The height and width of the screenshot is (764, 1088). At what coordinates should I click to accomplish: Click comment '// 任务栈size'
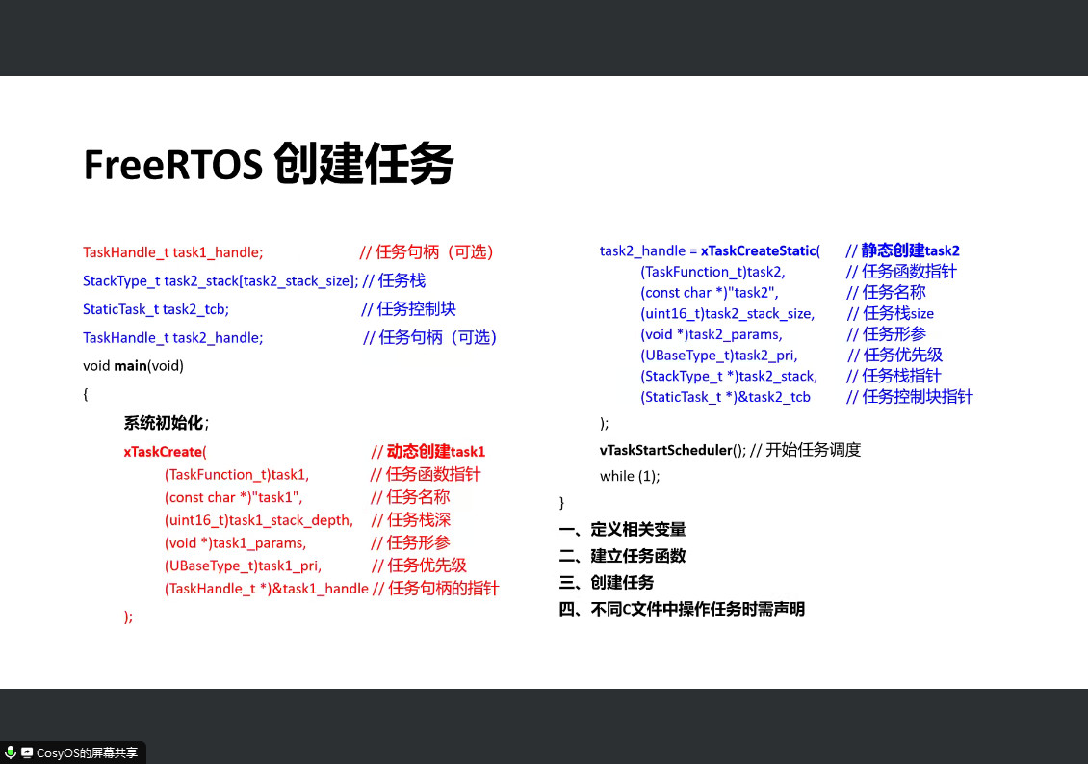click(x=891, y=313)
